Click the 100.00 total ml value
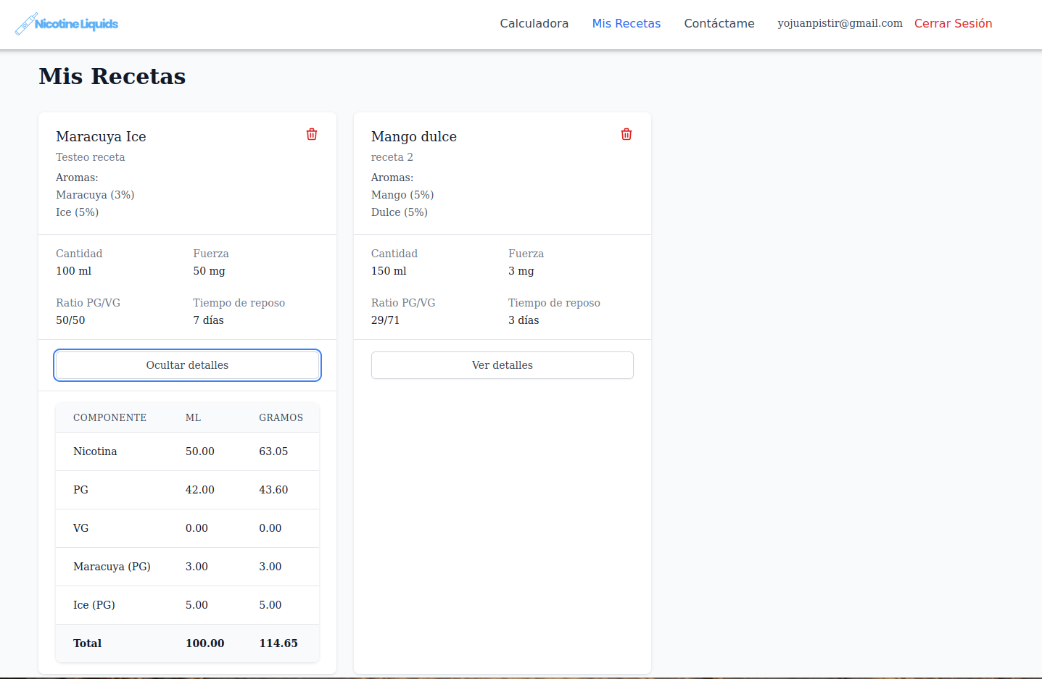The width and height of the screenshot is (1042, 679). [x=205, y=643]
